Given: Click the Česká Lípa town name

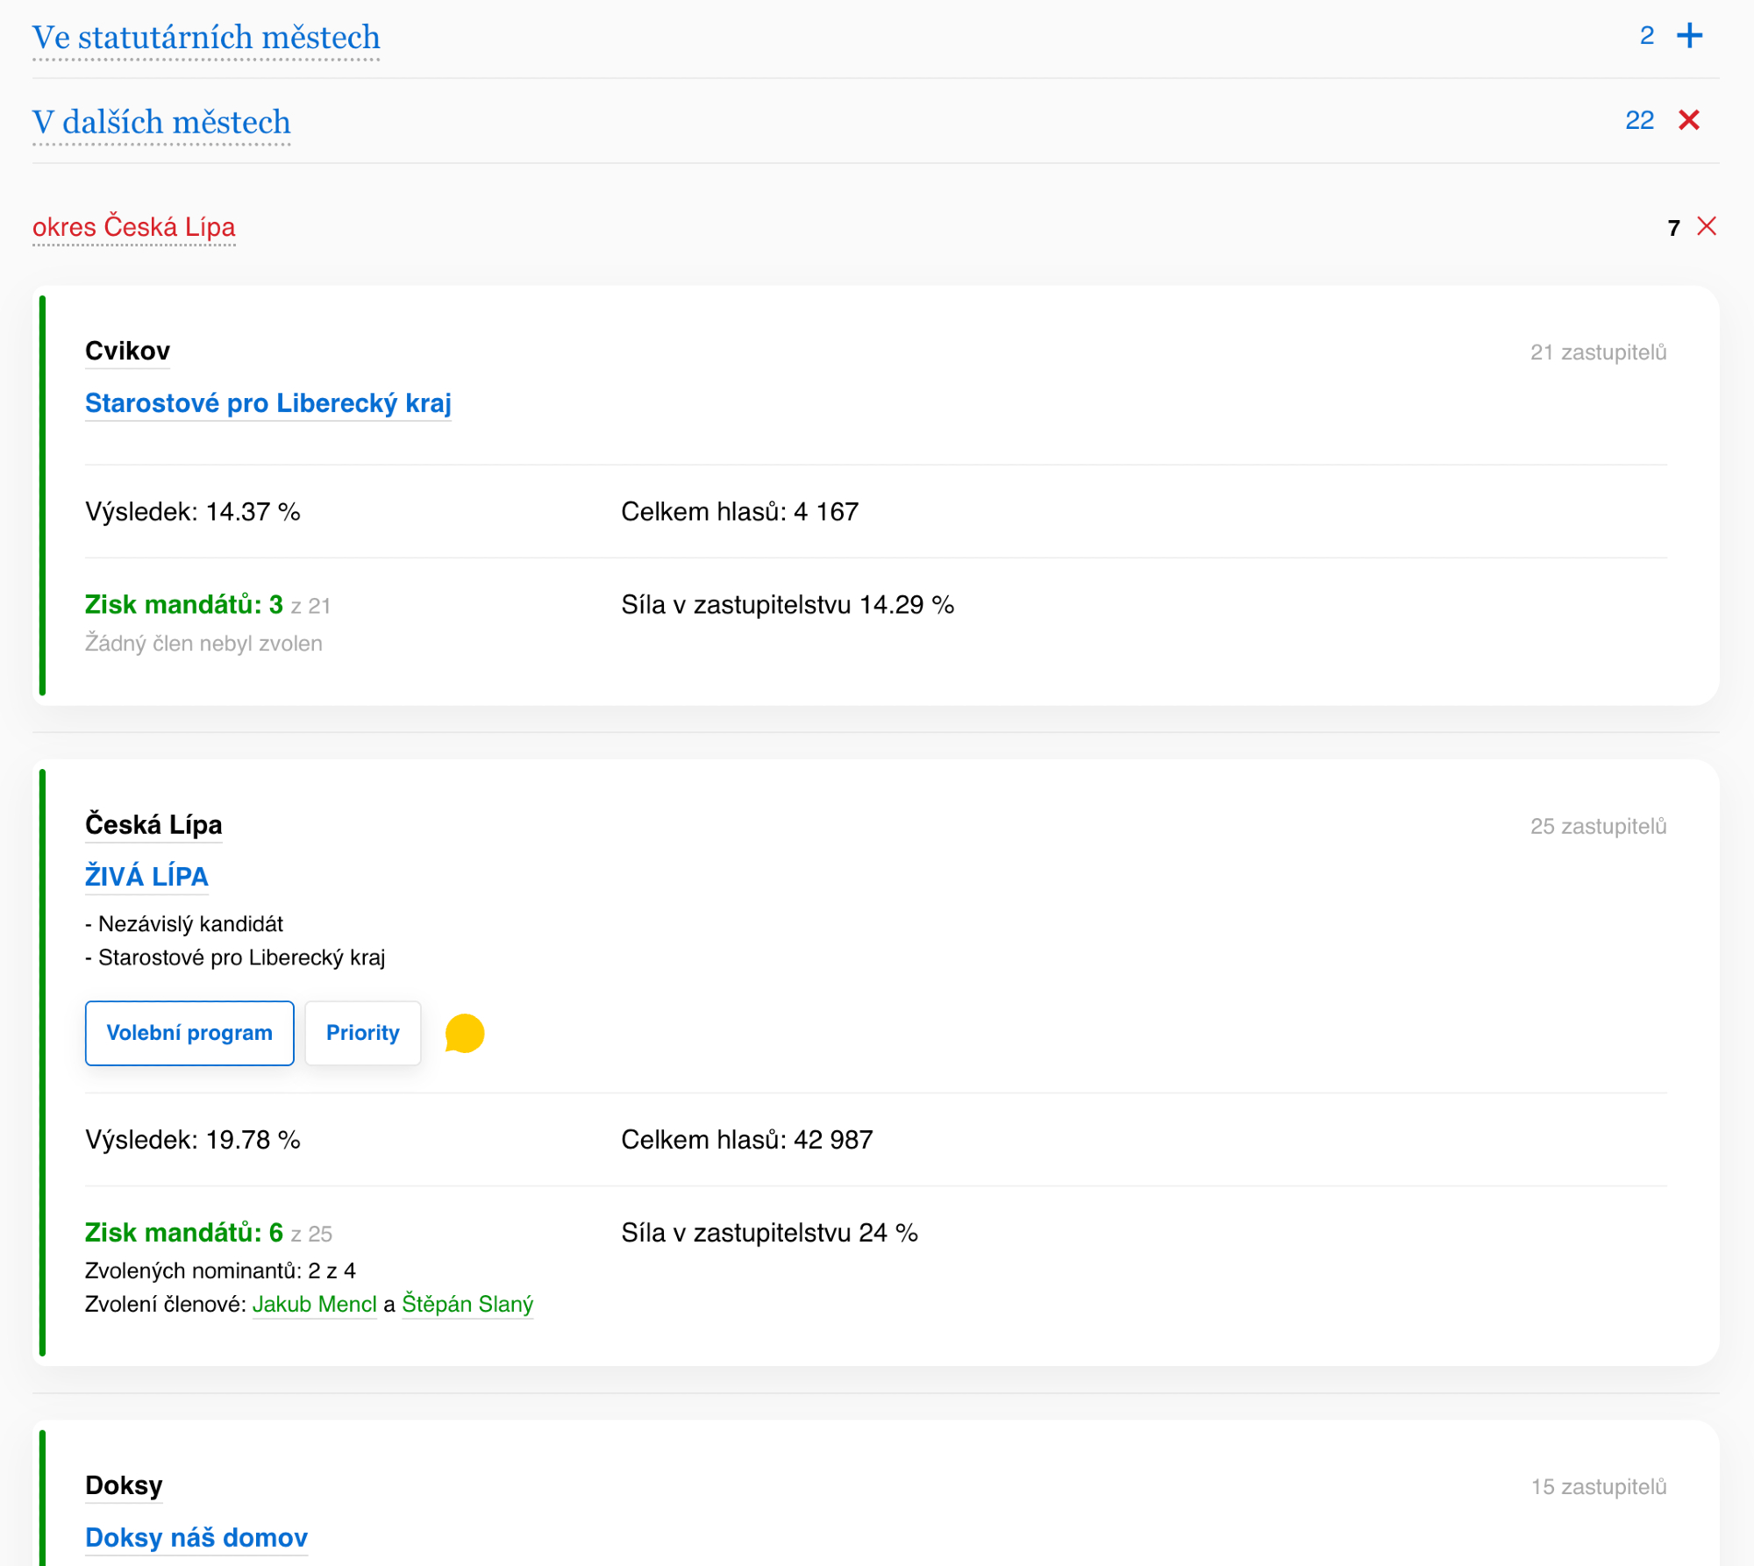Looking at the screenshot, I should pos(153,824).
